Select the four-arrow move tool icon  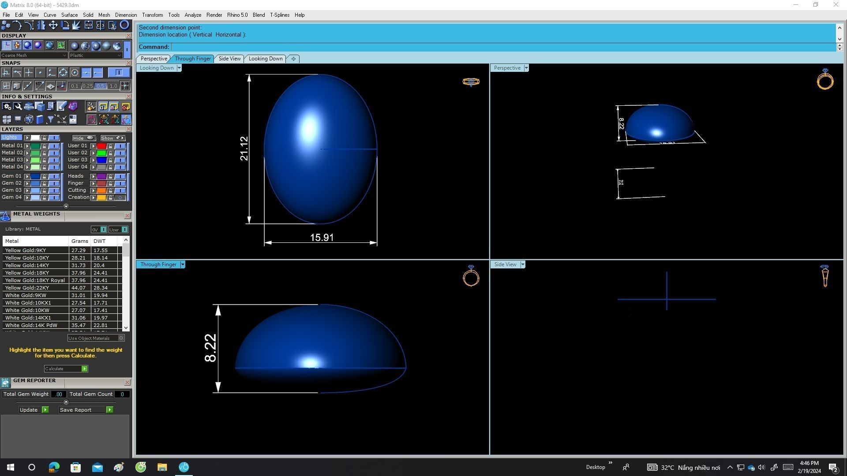[53, 25]
